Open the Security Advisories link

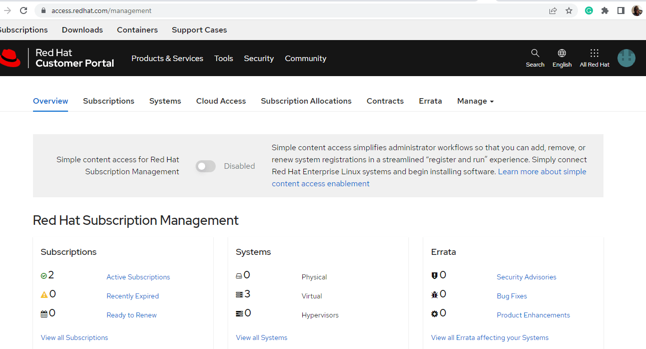tap(526, 277)
